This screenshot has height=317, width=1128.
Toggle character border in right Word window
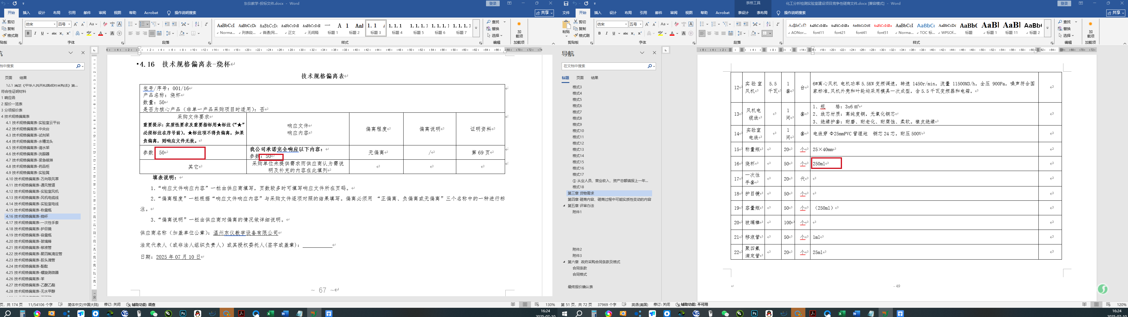tap(691, 24)
